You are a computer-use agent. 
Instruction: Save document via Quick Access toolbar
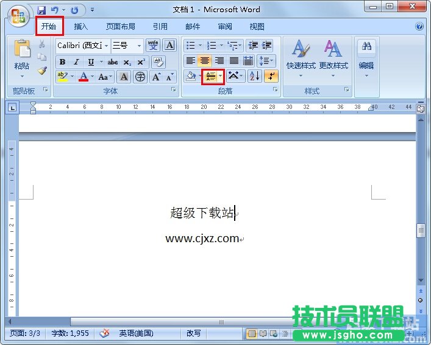coord(41,10)
